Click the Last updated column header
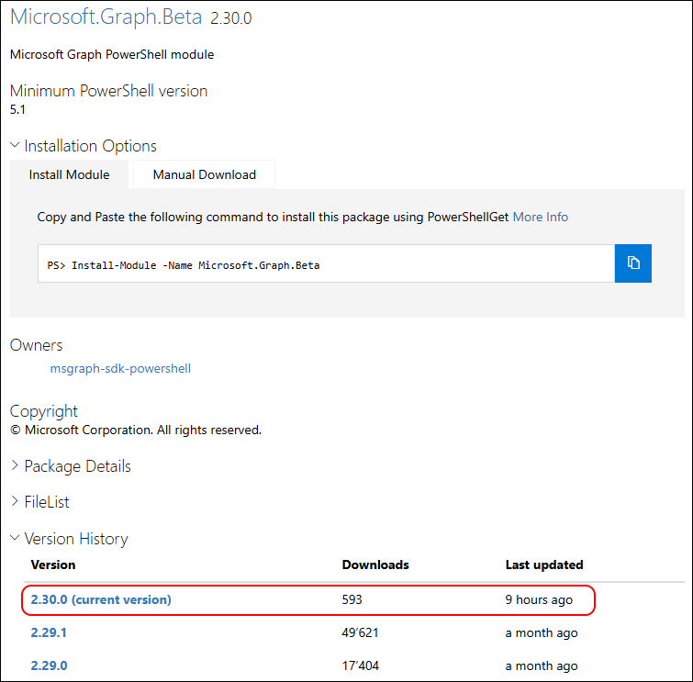The width and height of the screenshot is (693, 682). 544,565
